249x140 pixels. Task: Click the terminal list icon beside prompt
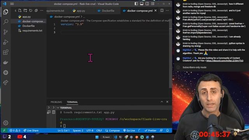click(x=54, y=112)
